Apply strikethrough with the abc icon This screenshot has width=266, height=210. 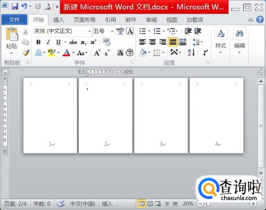point(73,42)
